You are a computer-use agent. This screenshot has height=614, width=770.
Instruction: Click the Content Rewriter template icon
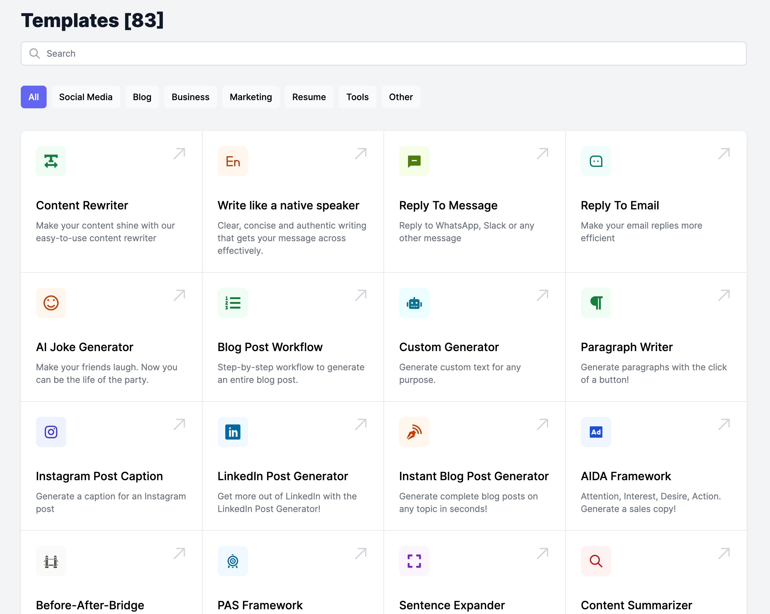click(51, 161)
